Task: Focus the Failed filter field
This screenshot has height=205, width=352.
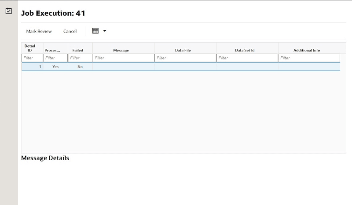Action: coord(80,58)
